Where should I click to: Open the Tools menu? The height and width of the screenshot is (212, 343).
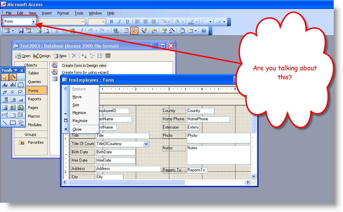pos(79,13)
